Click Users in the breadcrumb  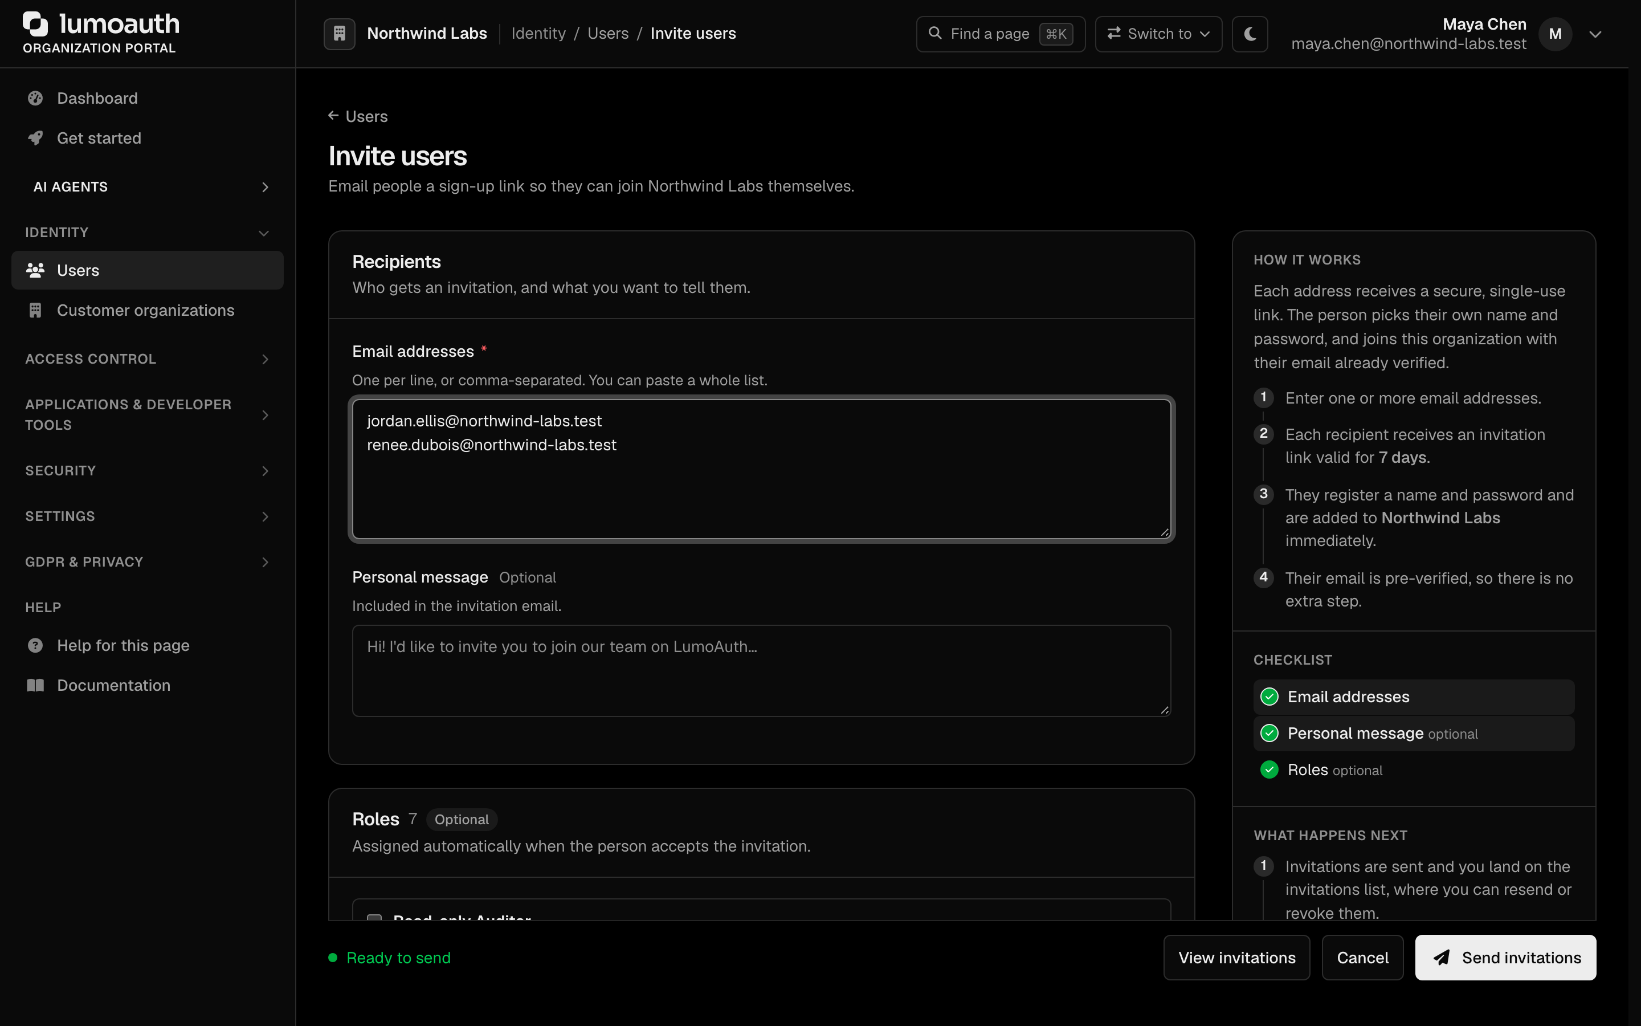click(x=607, y=33)
